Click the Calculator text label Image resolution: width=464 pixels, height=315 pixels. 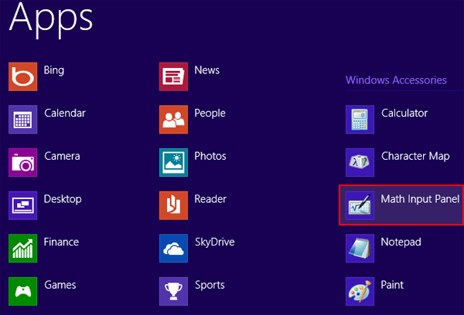pyautogui.click(x=404, y=113)
